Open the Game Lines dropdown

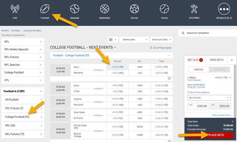pyautogui.click(x=134, y=39)
